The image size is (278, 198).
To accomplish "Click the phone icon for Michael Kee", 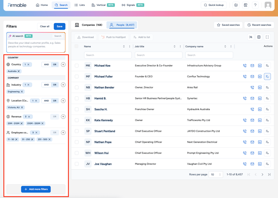I will [245, 66].
